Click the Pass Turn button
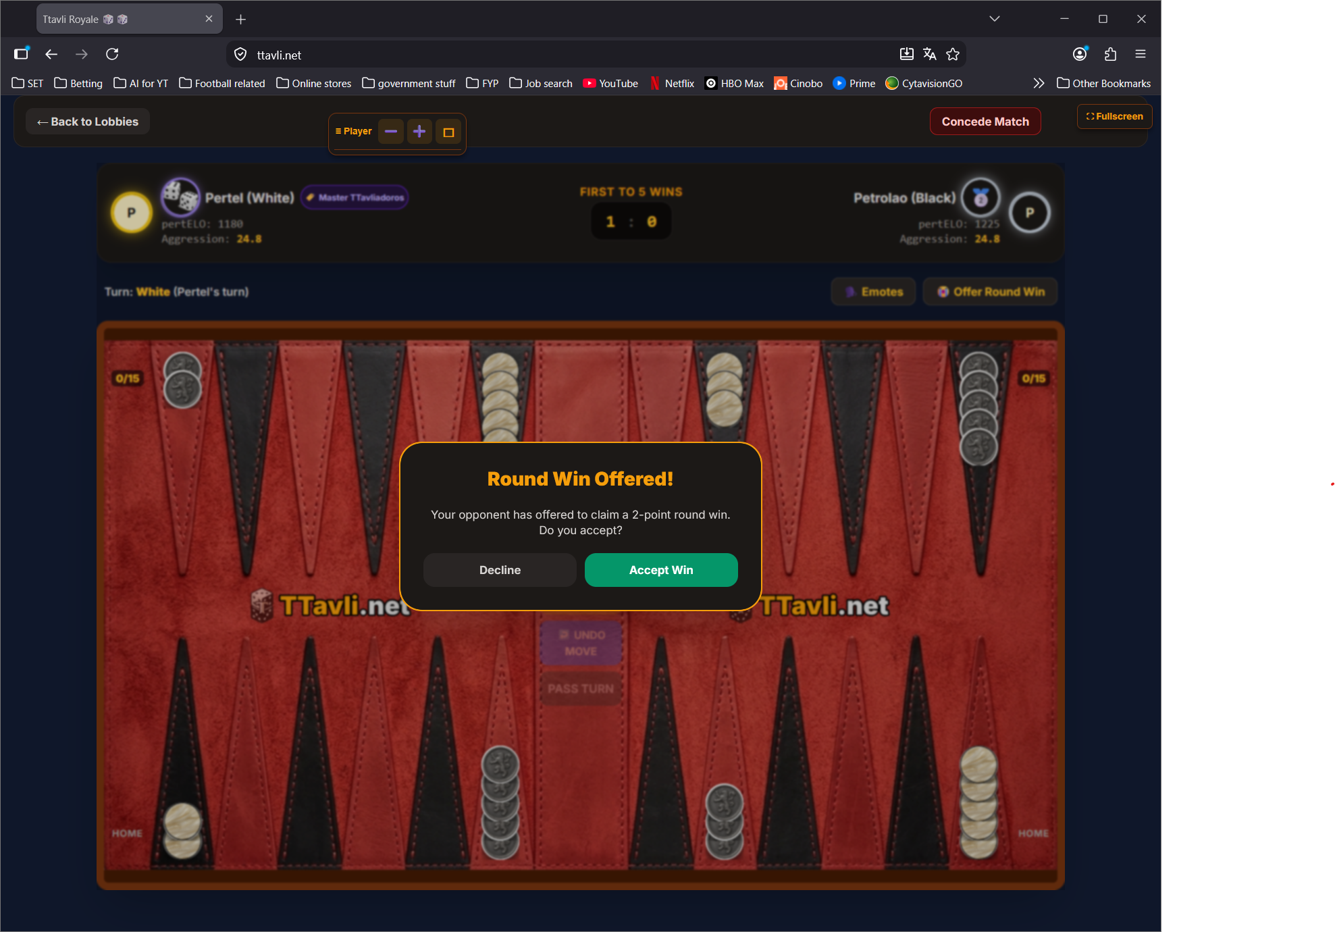The height and width of the screenshot is (932, 1335). [x=581, y=689]
